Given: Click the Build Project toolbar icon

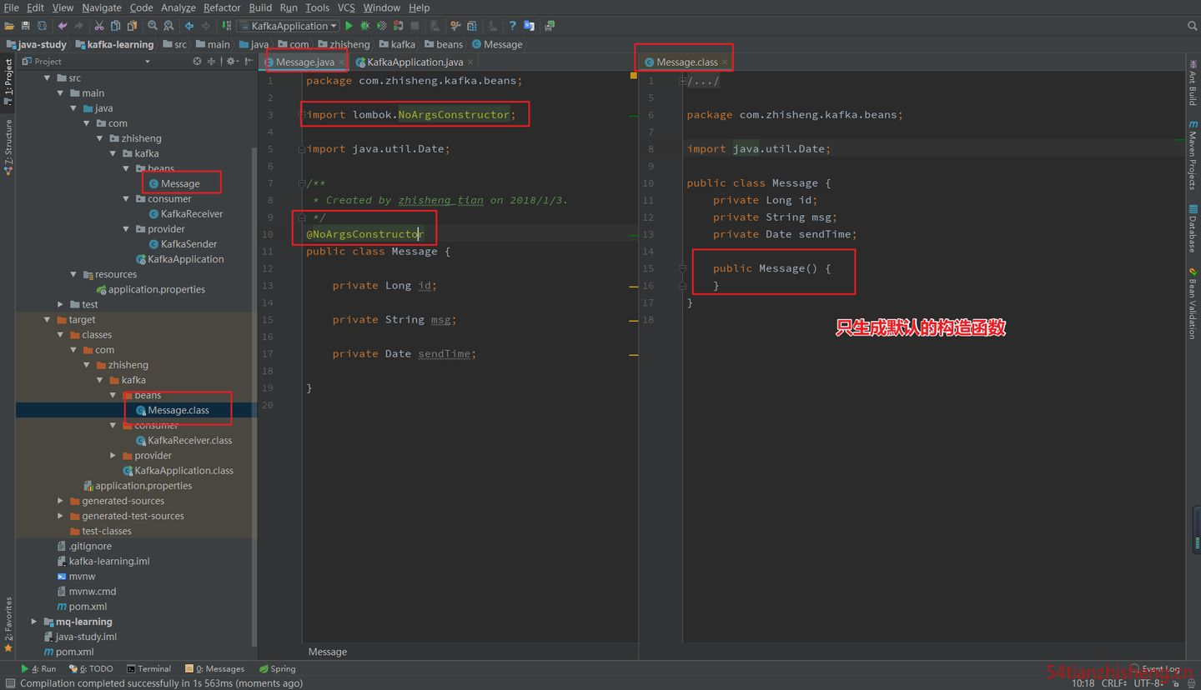Looking at the screenshot, I should point(225,26).
